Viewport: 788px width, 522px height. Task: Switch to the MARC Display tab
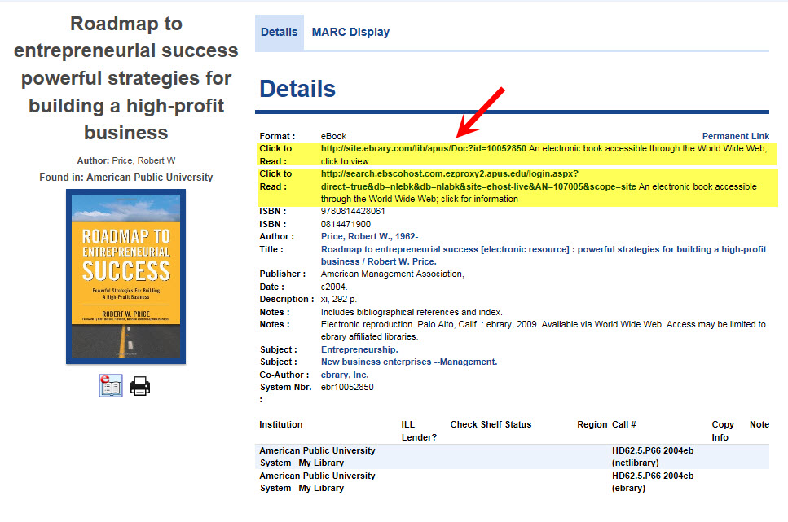pos(352,31)
